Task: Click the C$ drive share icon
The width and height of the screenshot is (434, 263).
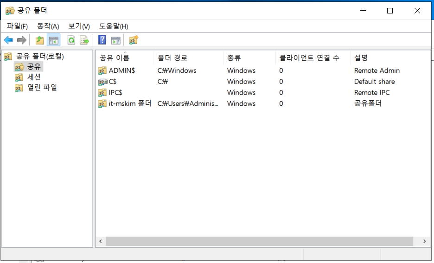Action: pos(102,82)
